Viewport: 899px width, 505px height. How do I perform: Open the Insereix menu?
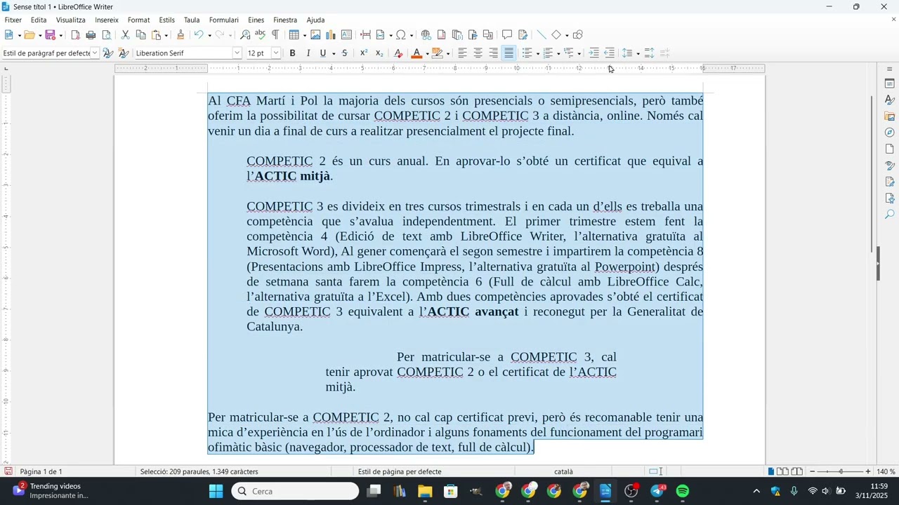[x=107, y=20]
